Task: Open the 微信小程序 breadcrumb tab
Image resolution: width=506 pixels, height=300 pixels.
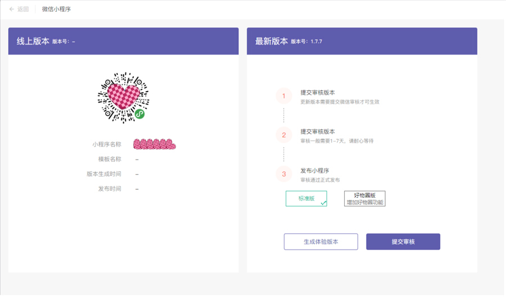Action: [x=56, y=9]
